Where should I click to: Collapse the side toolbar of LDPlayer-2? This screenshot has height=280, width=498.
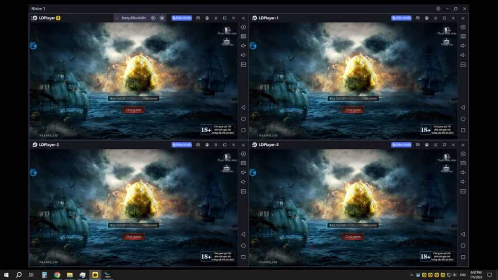(x=243, y=145)
